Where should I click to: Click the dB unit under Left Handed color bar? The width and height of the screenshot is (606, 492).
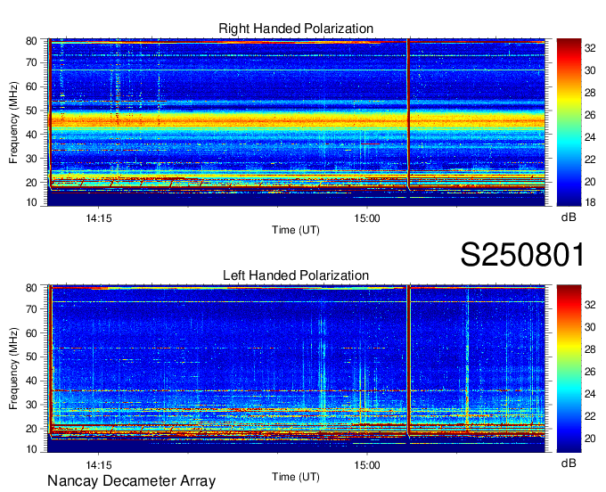pos(569,463)
